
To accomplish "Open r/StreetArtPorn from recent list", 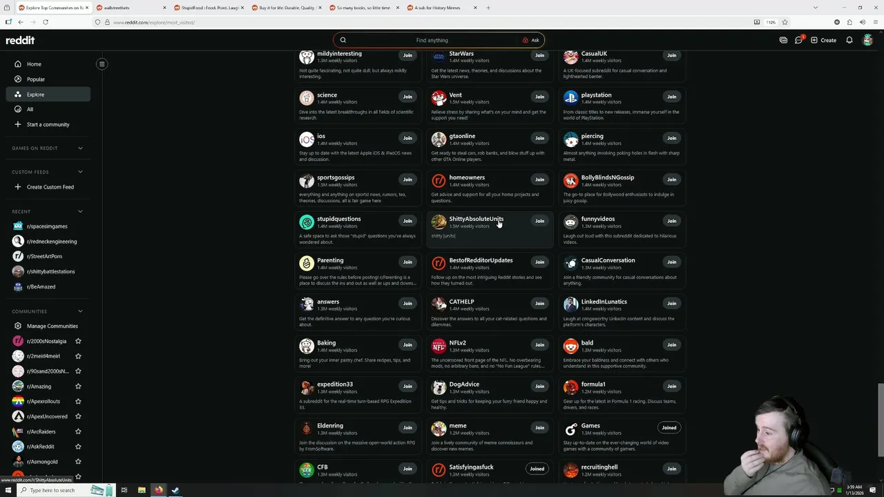I will coord(48,256).
